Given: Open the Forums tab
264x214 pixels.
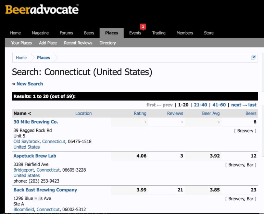Looking at the screenshot, I should 66,33.
